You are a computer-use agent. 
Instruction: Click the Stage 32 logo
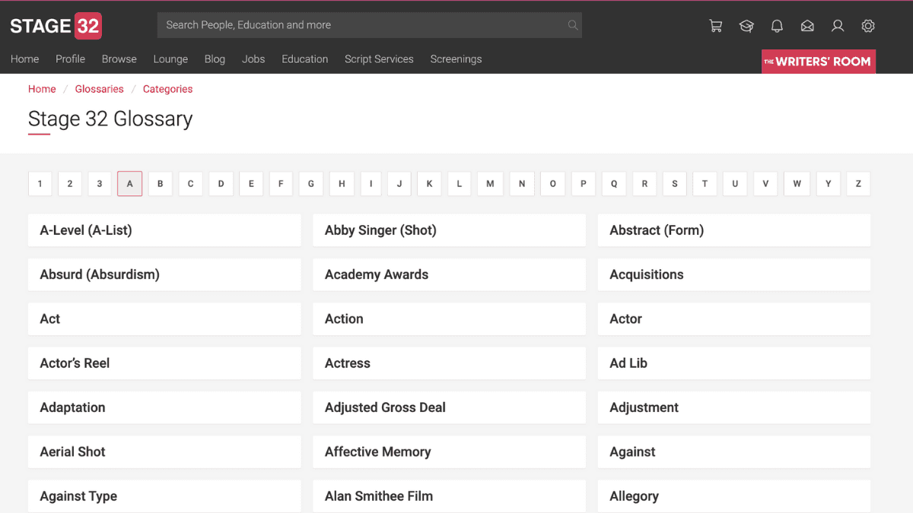(x=56, y=26)
